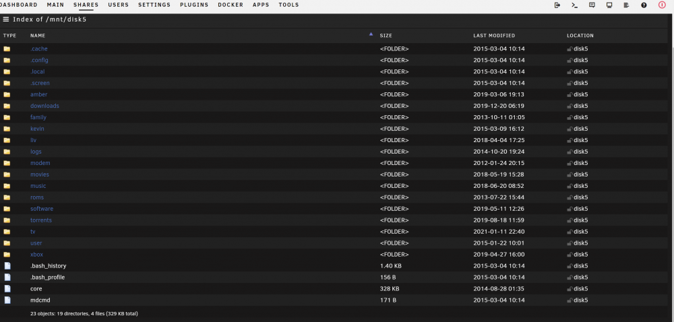Open the Main menu tab
674x322 pixels.
(55, 5)
